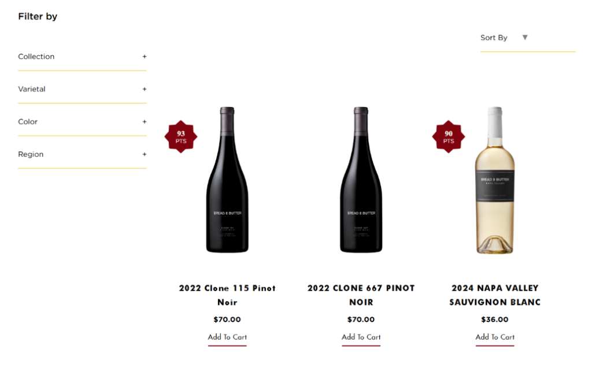The image size is (592, 375).
Task: Open 2022 Clone 667 Pinot Noir title link
Action: pos(361,295)
